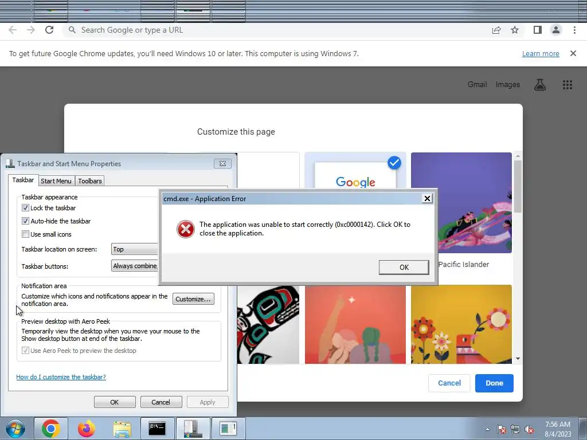Dismiss the Windows 7 update infobar
The image size is (587, 440).
(x=573, y=53)
